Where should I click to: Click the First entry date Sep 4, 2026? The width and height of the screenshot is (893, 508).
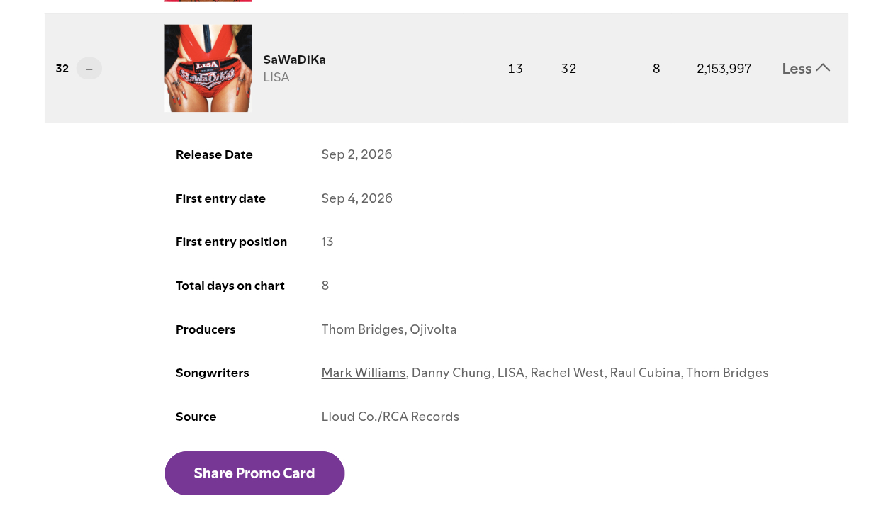click(356, 198)
